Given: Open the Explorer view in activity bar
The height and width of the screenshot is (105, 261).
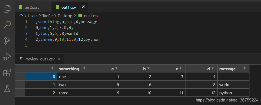Looking at the screenshot, I should [7, 9].
